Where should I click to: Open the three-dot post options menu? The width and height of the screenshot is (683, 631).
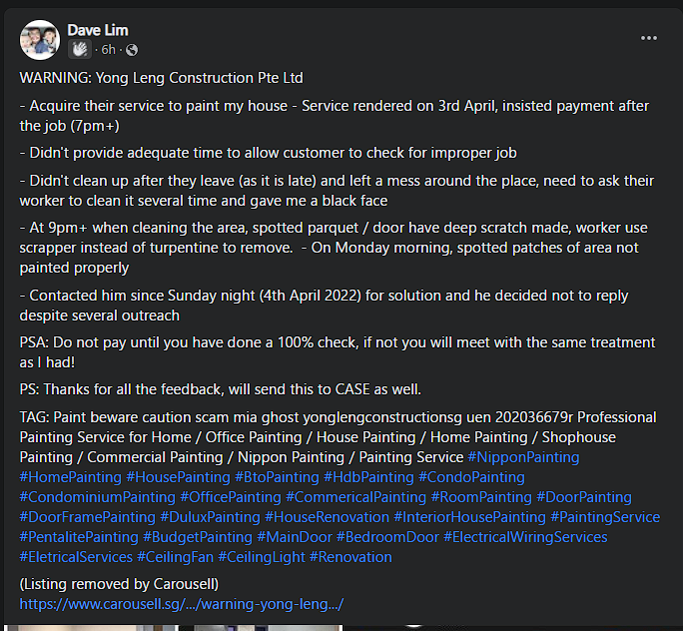coord(649,38)
